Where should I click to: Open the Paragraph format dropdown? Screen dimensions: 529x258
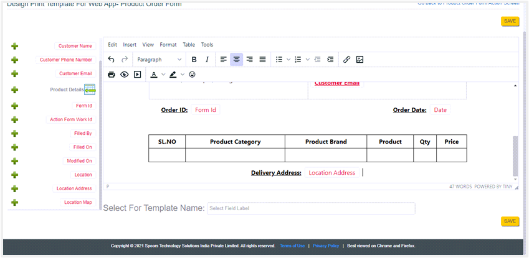click(159, 60)
